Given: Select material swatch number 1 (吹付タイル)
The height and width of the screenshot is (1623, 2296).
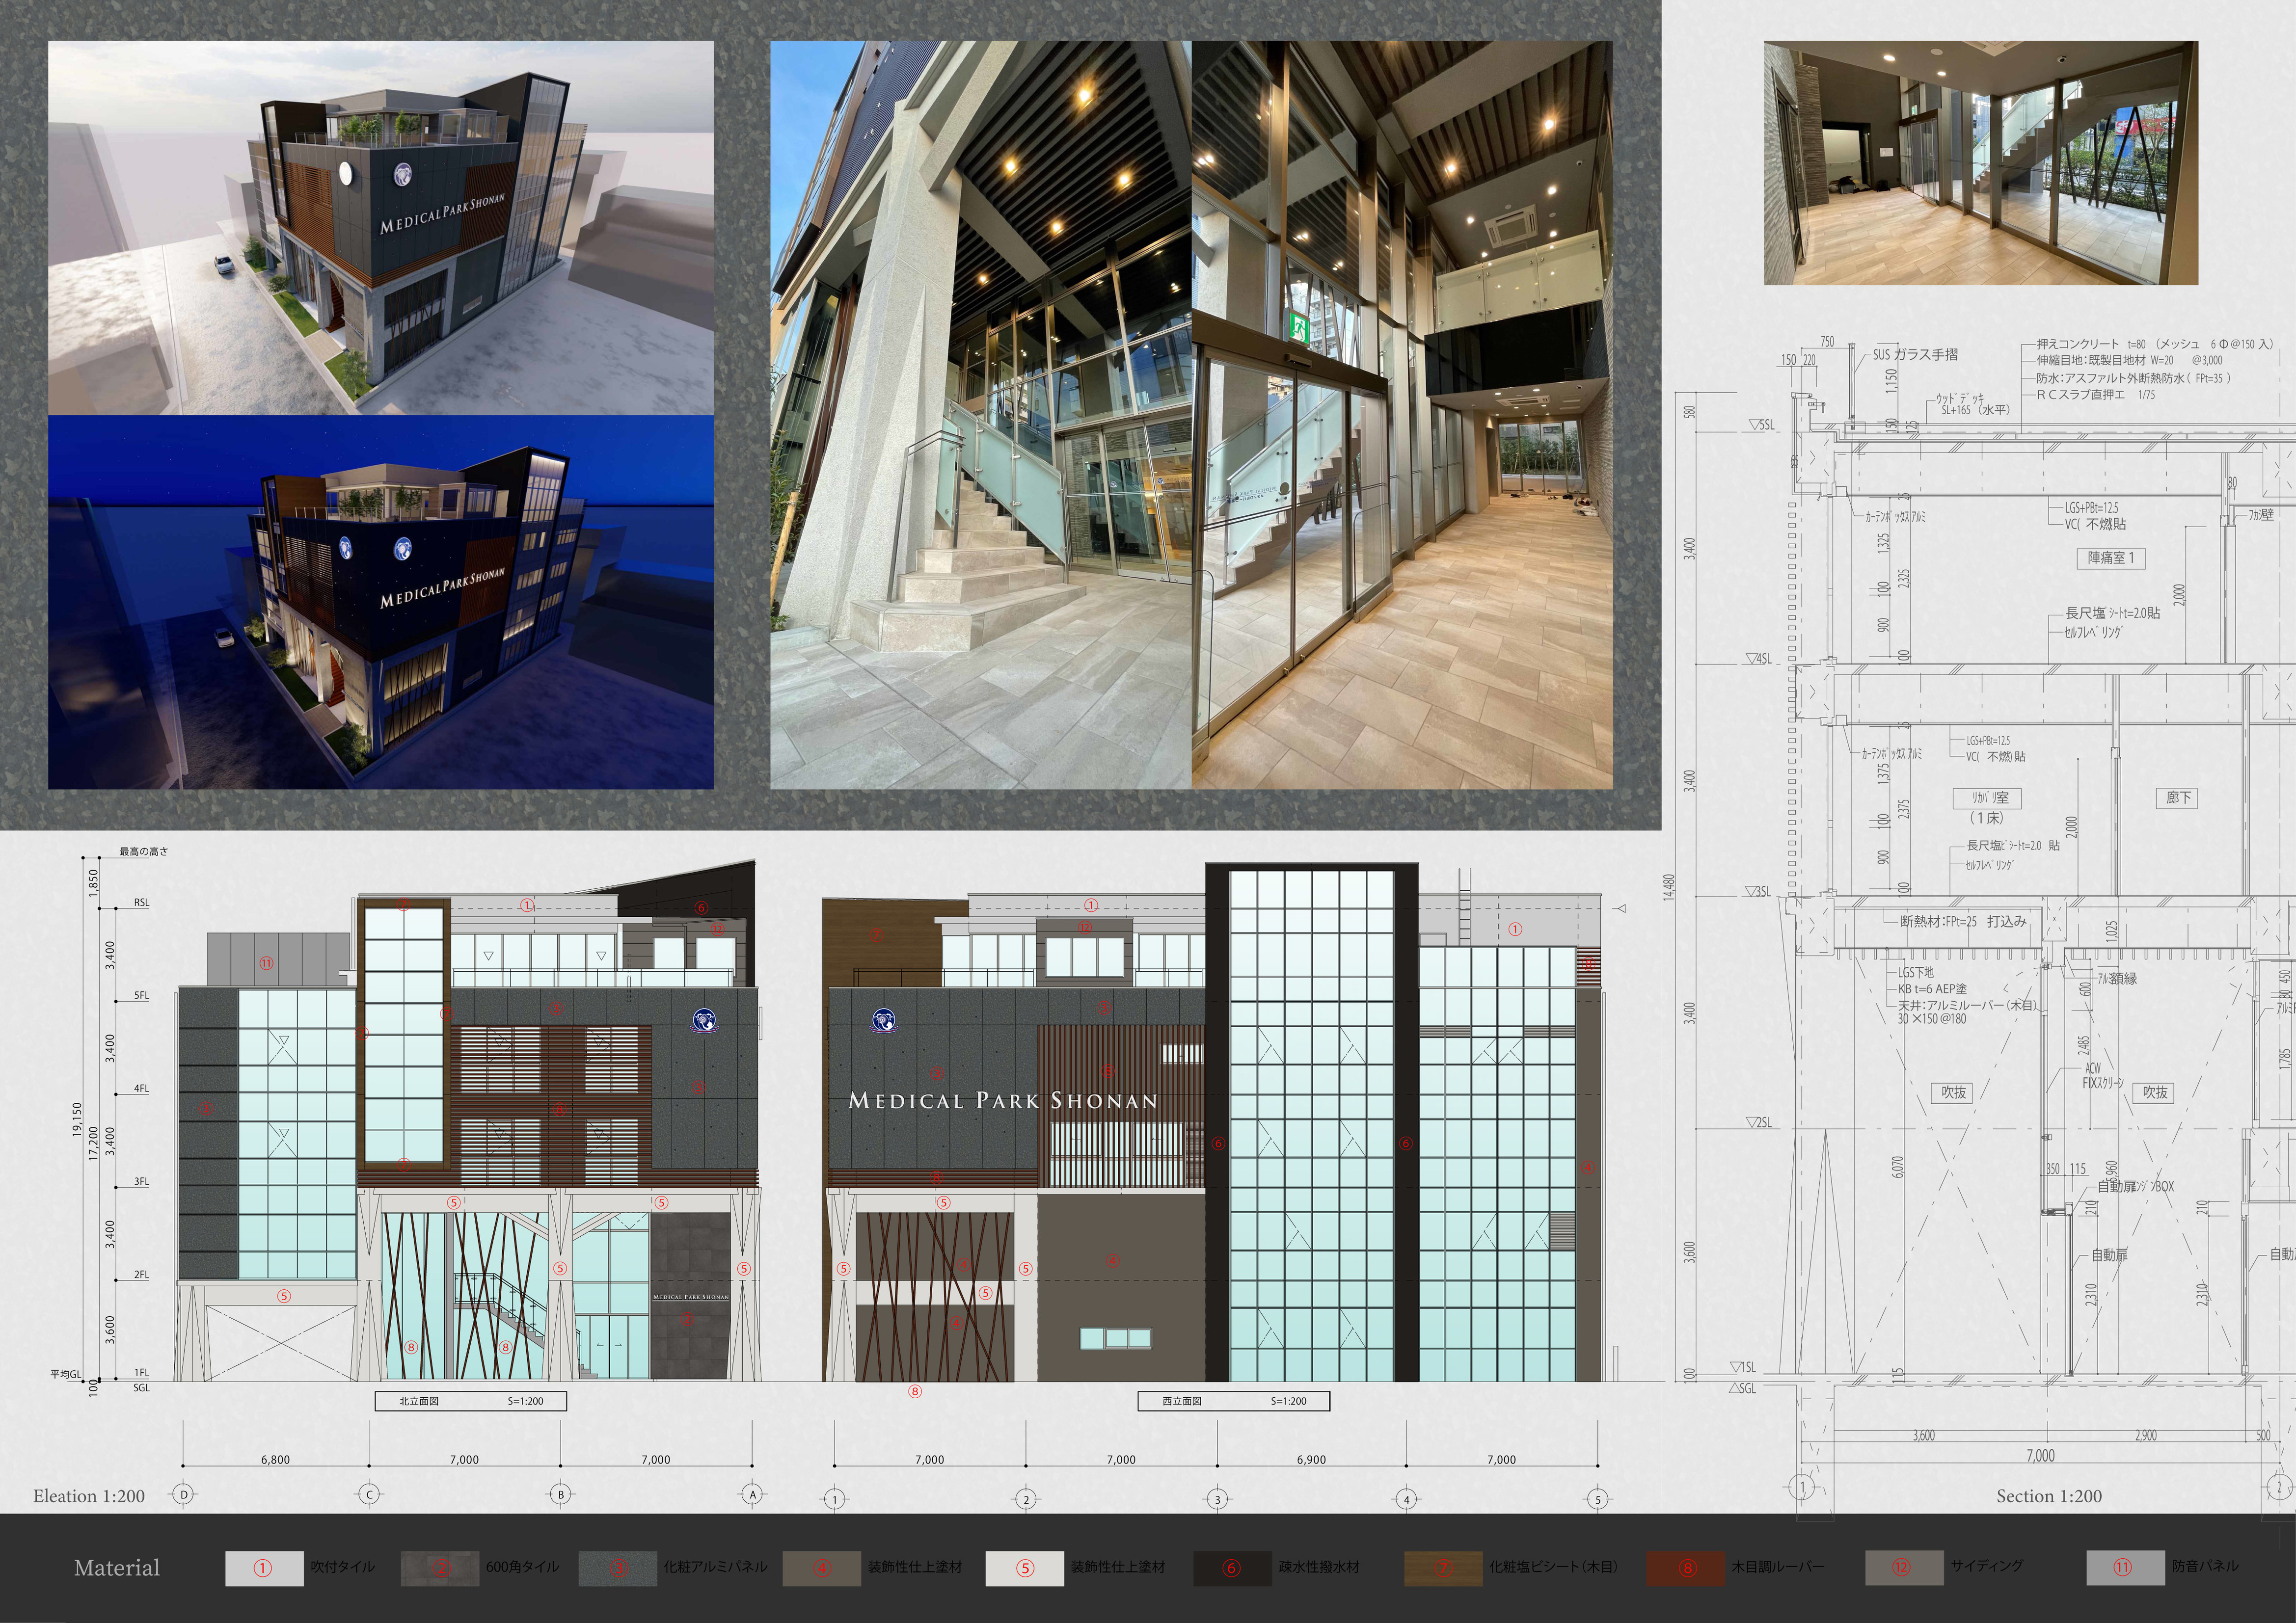Looking at the screenshot, I should (x=264, y=1569).
